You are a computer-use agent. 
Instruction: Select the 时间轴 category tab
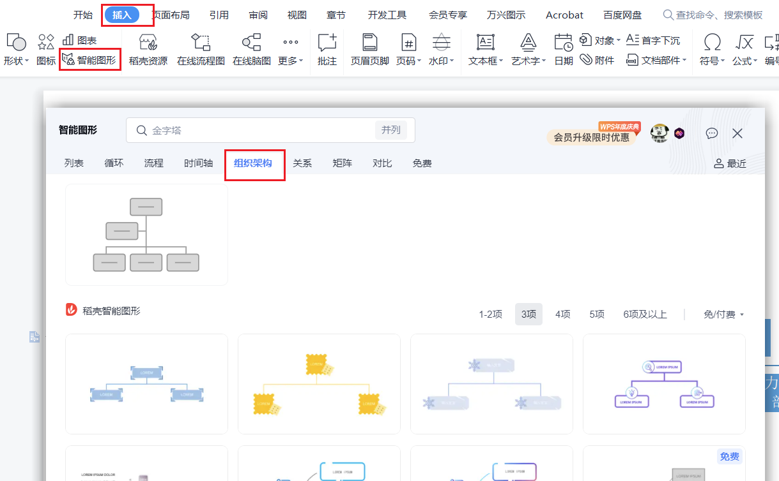click(x=198, y=163)
